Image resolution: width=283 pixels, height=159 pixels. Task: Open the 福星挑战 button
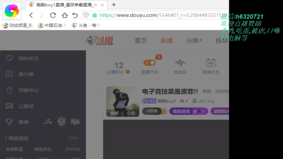(189, 111)
